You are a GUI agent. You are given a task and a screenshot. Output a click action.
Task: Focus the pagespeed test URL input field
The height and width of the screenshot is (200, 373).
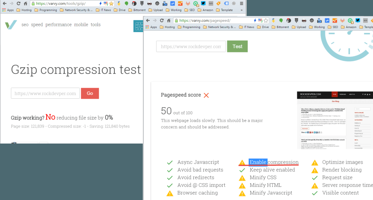191,46
